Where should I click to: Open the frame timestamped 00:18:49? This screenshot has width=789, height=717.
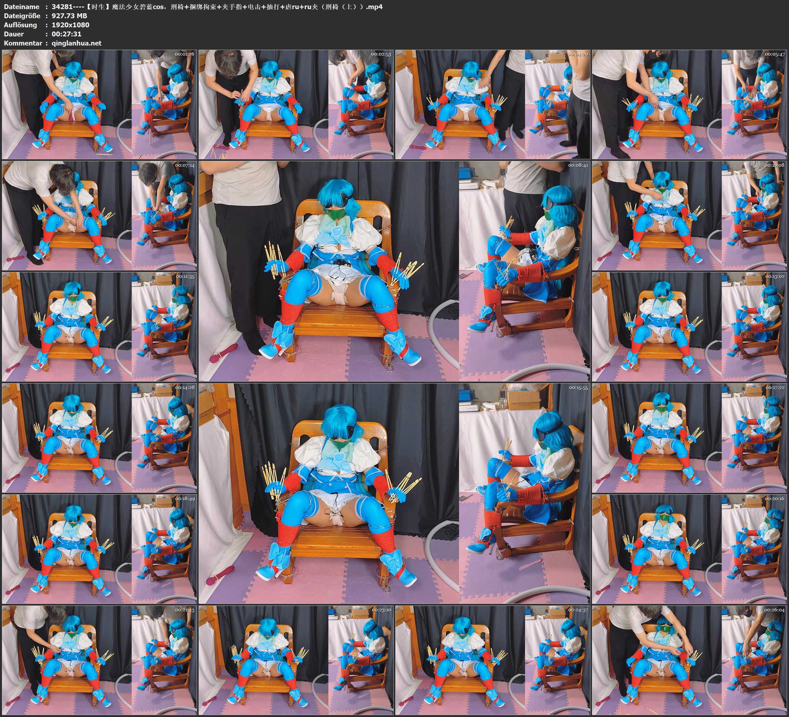(99, 549)
